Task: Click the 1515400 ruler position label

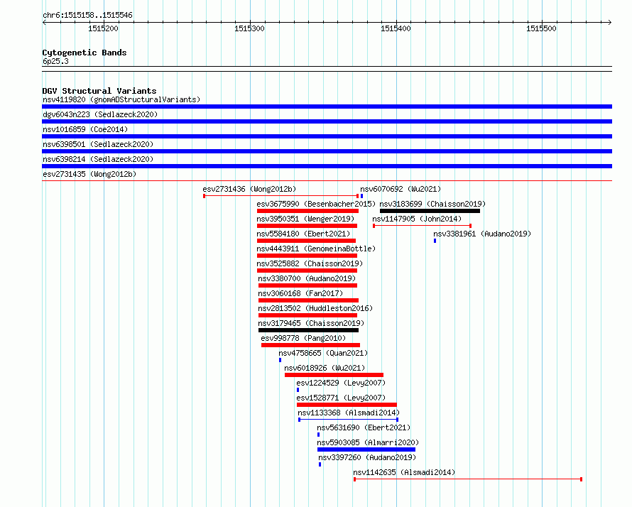Action: 396,28
